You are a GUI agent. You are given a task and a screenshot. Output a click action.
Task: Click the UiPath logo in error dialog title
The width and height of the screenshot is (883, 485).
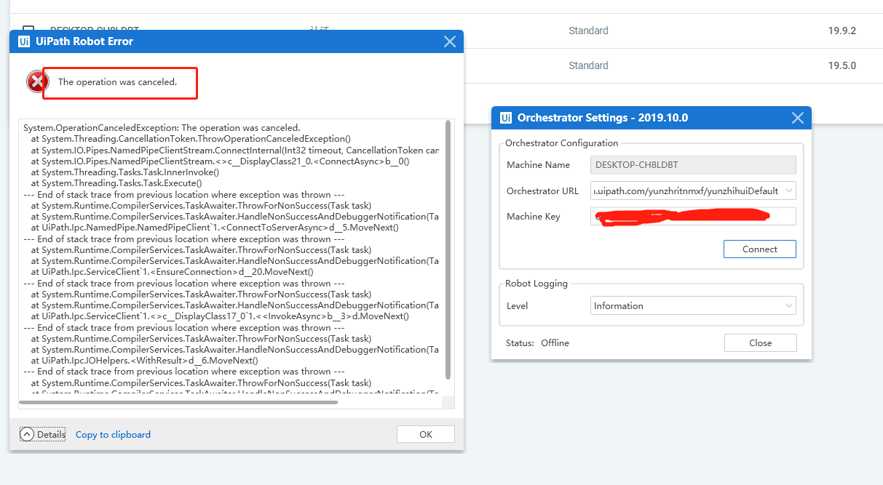24,41
